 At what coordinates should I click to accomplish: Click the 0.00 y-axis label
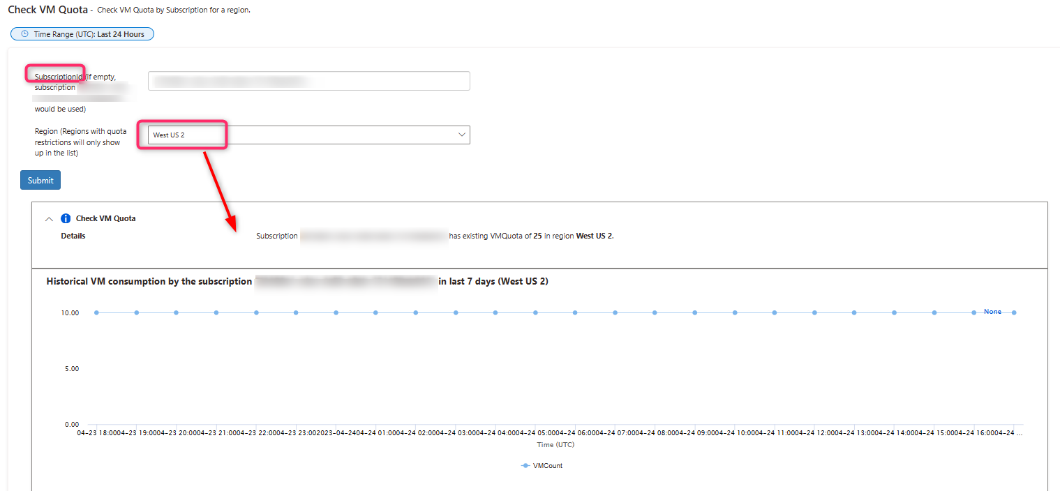click(72, 424)
